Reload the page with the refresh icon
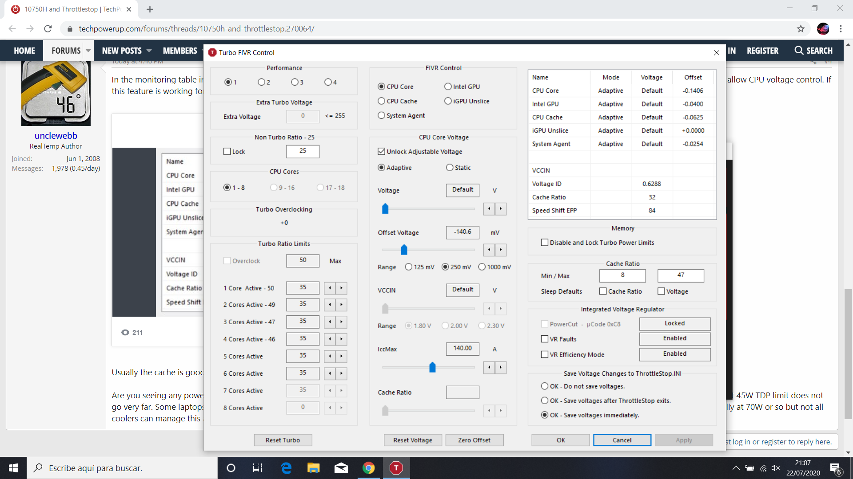The height and width of the screenshot is (479, 853). [x=48, y=29]
